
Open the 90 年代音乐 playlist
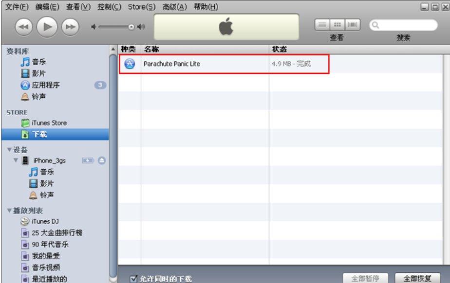tap(50, 244)
